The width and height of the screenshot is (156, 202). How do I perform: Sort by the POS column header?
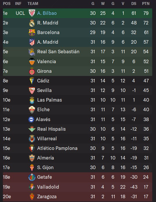(7, 3)
